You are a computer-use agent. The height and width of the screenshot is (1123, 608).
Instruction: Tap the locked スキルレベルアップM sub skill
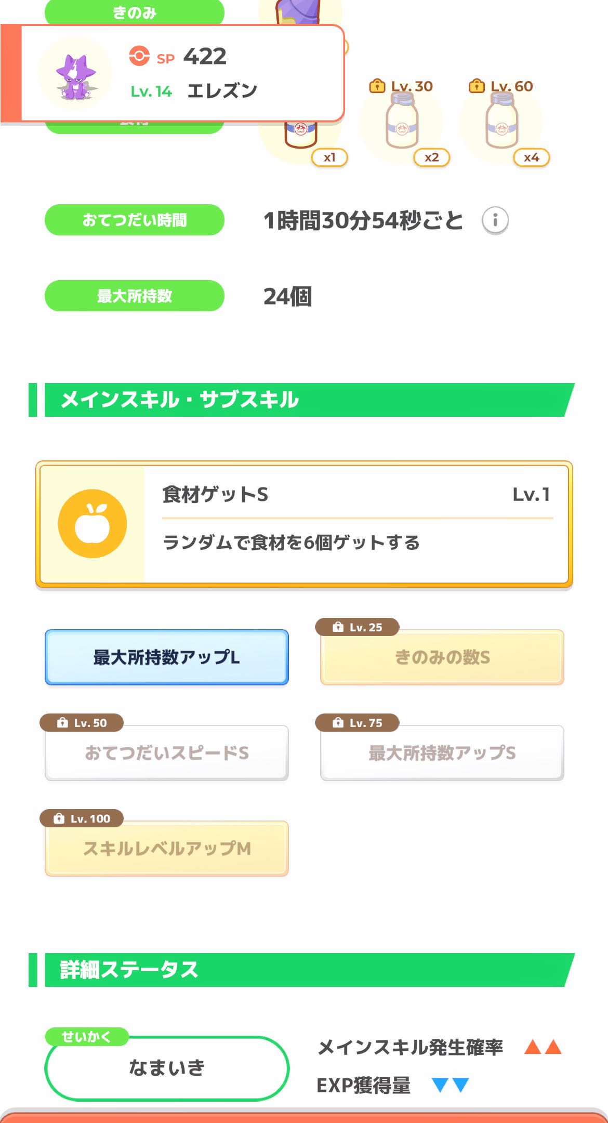pos(167,849)
